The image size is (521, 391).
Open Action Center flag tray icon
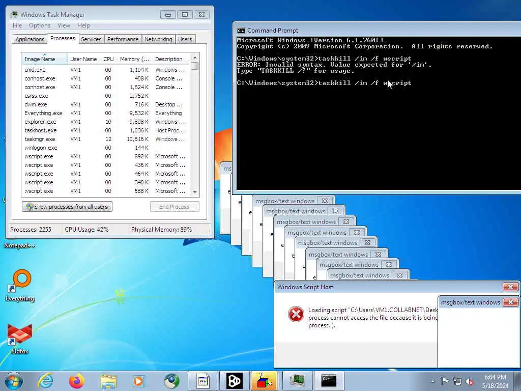click(445, 381)
